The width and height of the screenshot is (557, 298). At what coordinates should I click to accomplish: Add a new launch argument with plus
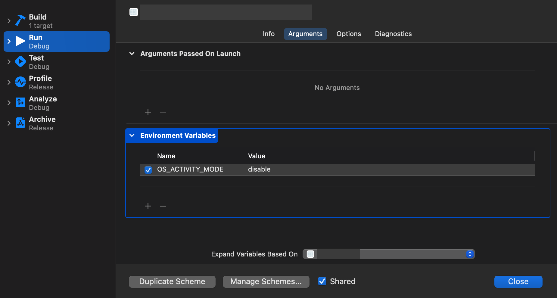[148, 112]
